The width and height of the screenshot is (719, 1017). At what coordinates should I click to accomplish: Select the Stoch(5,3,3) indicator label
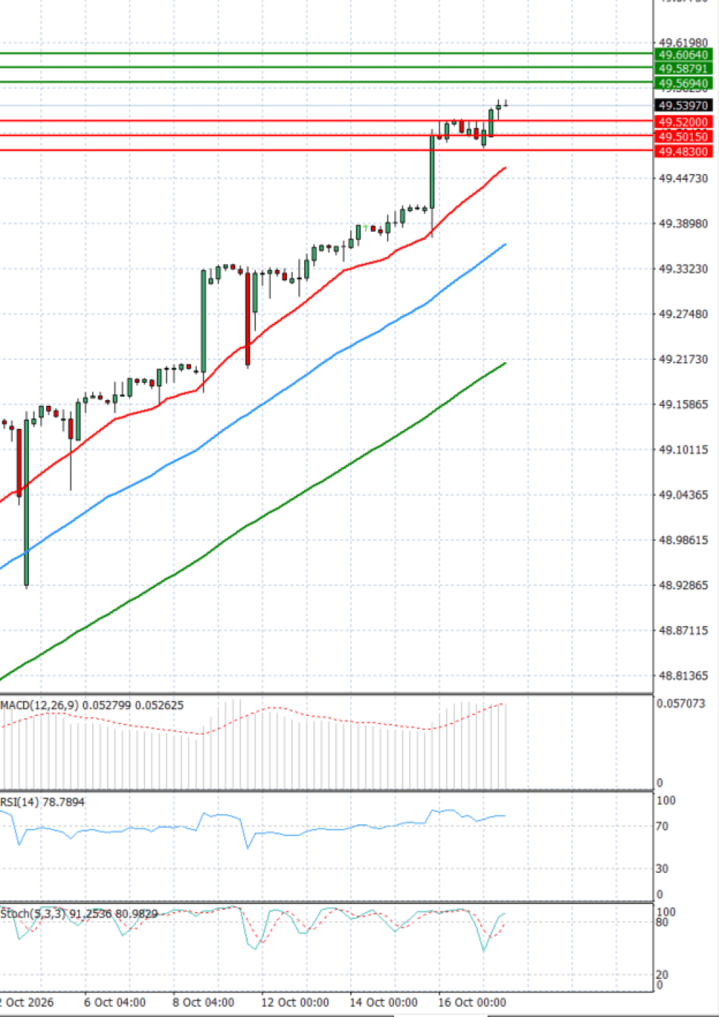tap(79, 913)
